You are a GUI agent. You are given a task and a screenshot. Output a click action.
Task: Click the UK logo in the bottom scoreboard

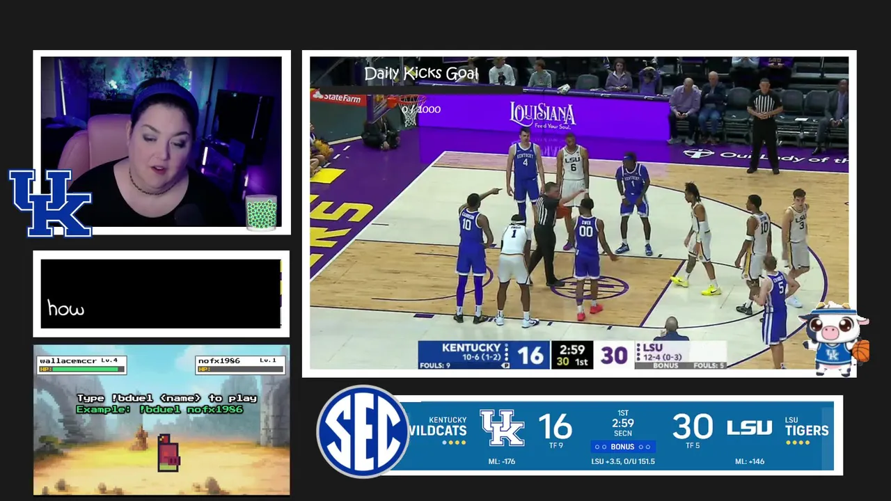click(502, 428)
